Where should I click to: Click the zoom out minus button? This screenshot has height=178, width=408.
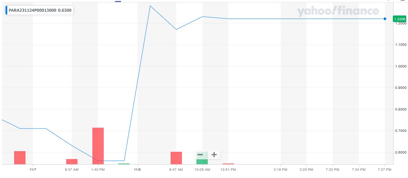[200, 155]
